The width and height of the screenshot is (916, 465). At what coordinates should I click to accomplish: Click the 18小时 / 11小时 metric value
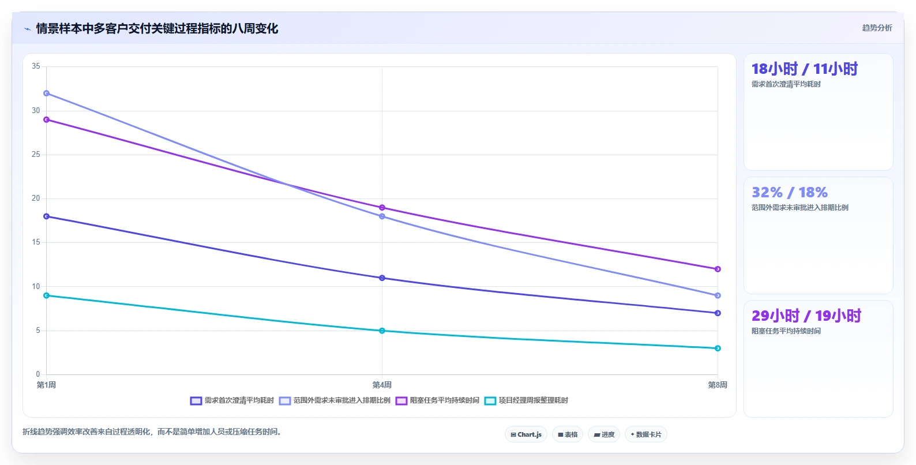point(804,69)
